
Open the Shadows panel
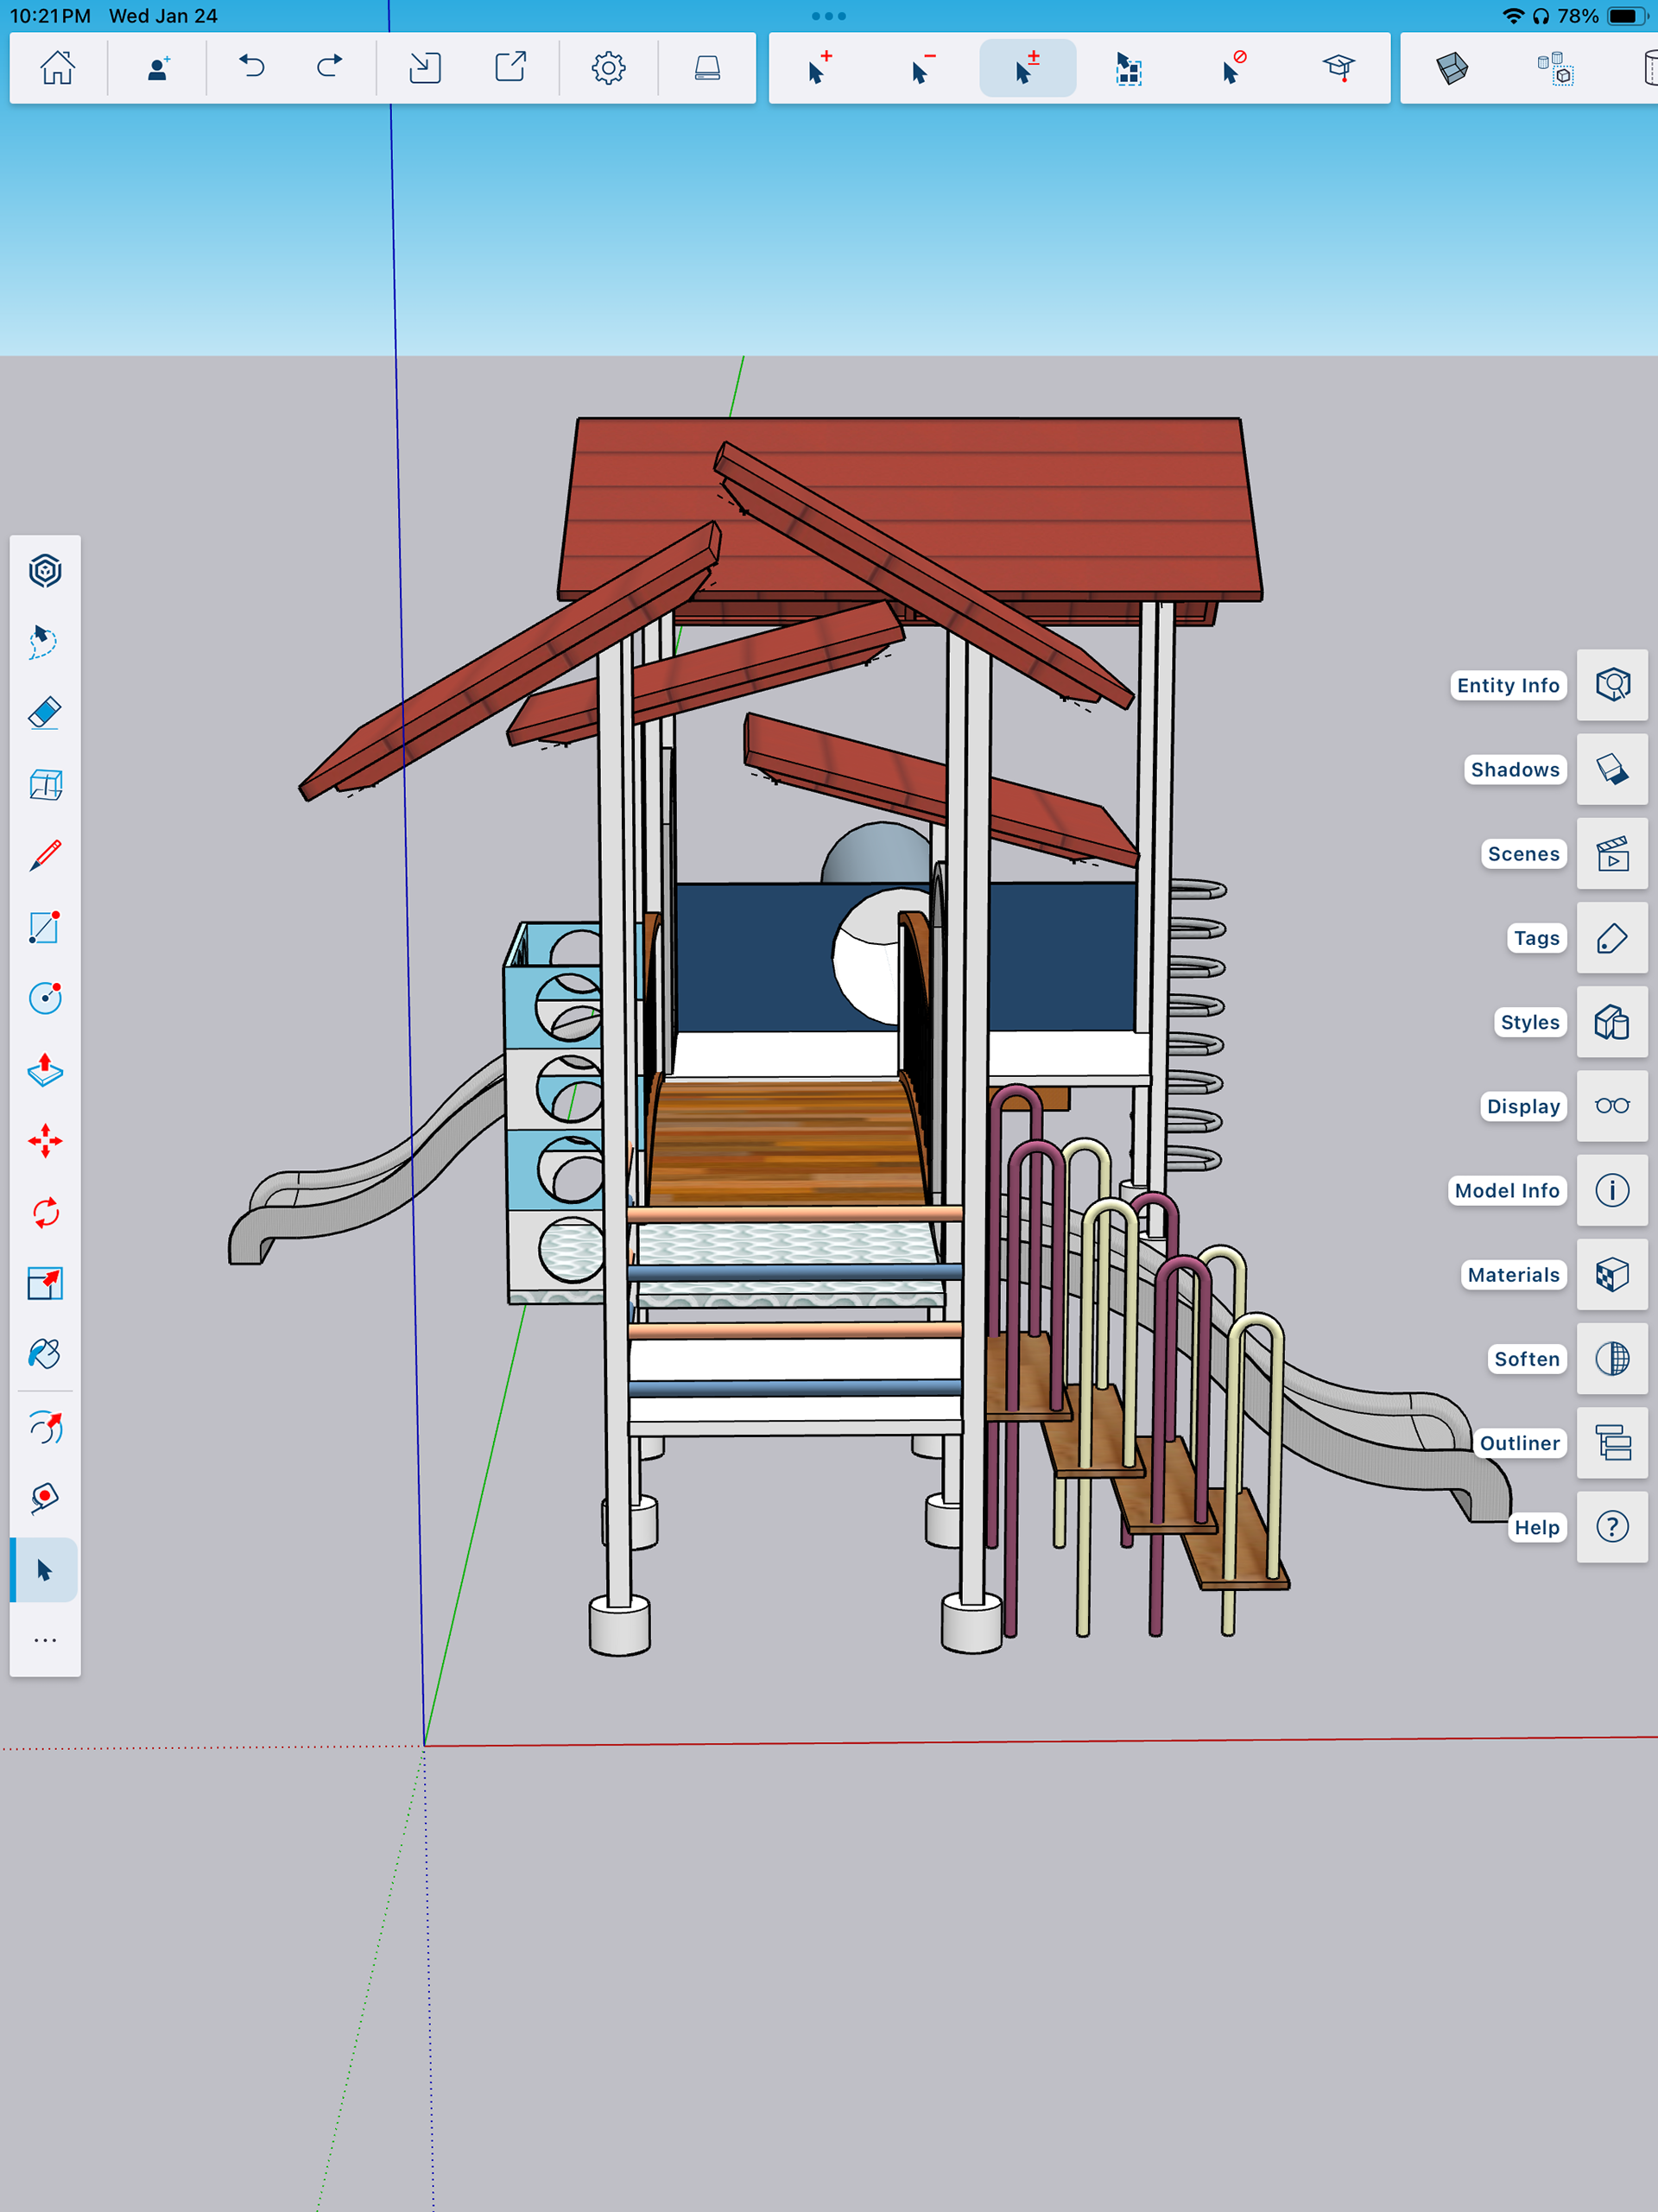point(1611,769)
